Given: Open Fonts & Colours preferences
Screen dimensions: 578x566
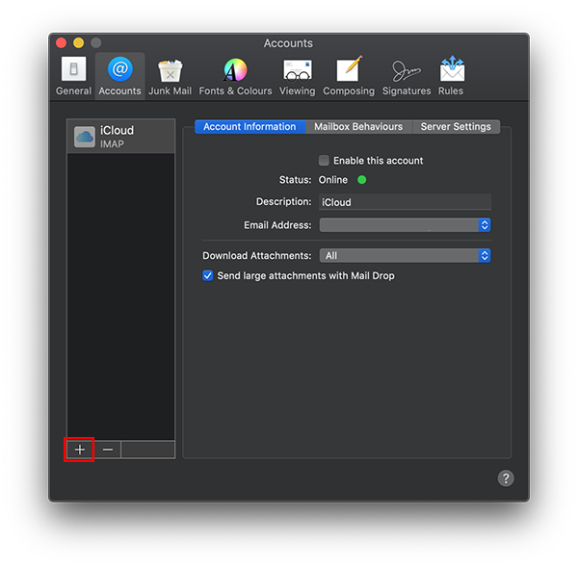Looking at the screenshot, I should point(235,76).
